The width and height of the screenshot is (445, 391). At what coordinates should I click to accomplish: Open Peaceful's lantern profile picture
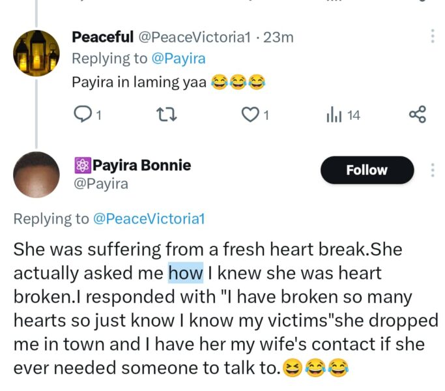(36, 53)
